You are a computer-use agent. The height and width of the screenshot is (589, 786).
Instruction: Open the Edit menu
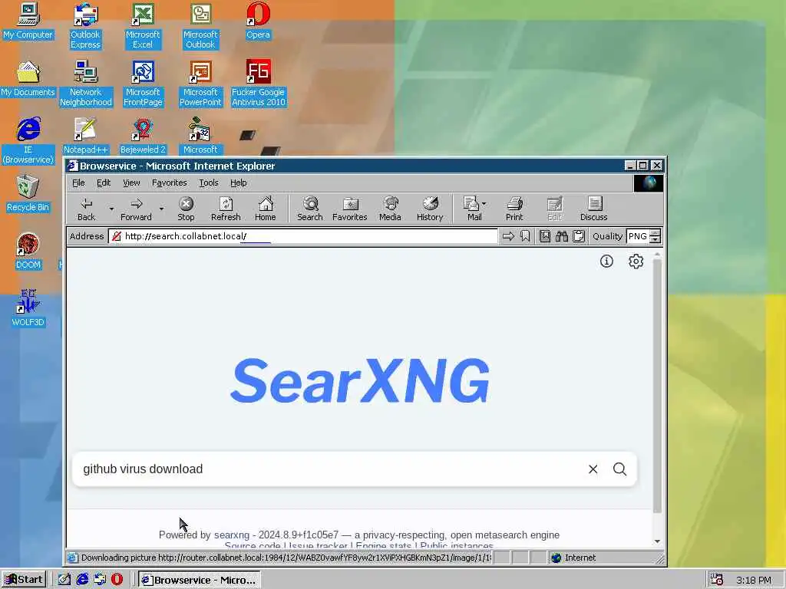[104, 183]
